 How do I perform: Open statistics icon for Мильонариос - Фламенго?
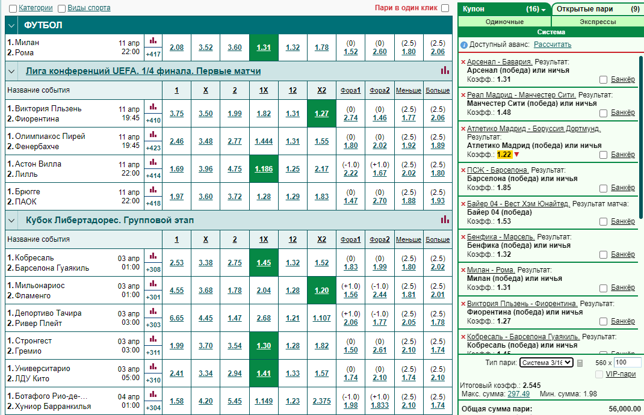pos(153,284)
